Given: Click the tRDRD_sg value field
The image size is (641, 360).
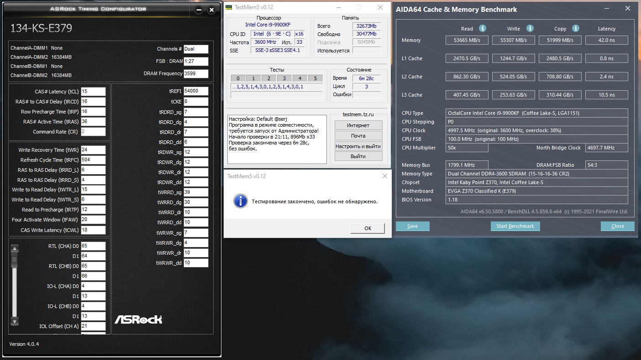Looking at the screenshot, I should click(196, 112).
